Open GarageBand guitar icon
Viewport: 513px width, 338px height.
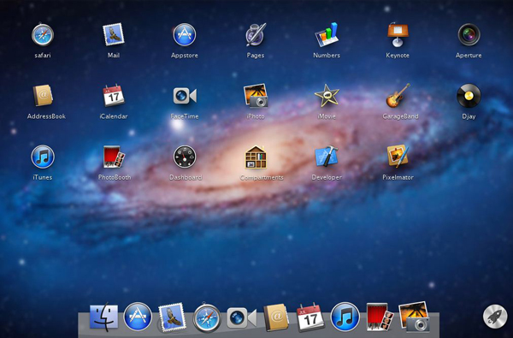point(398,96)
